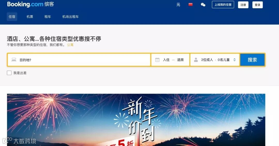Open the 2位成人 · 0名儿童 dropdown
Image resolution: width=279 pixels, height=146 pixels.
[x=215, y=60]
